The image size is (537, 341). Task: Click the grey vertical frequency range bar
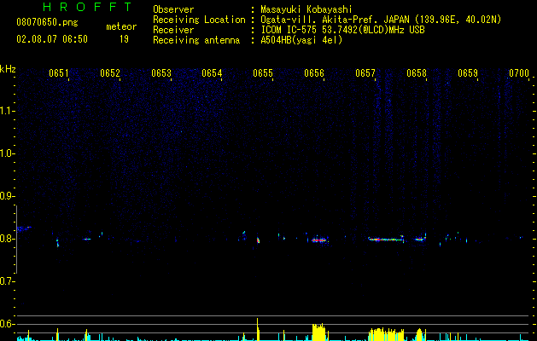pos(16,240)
